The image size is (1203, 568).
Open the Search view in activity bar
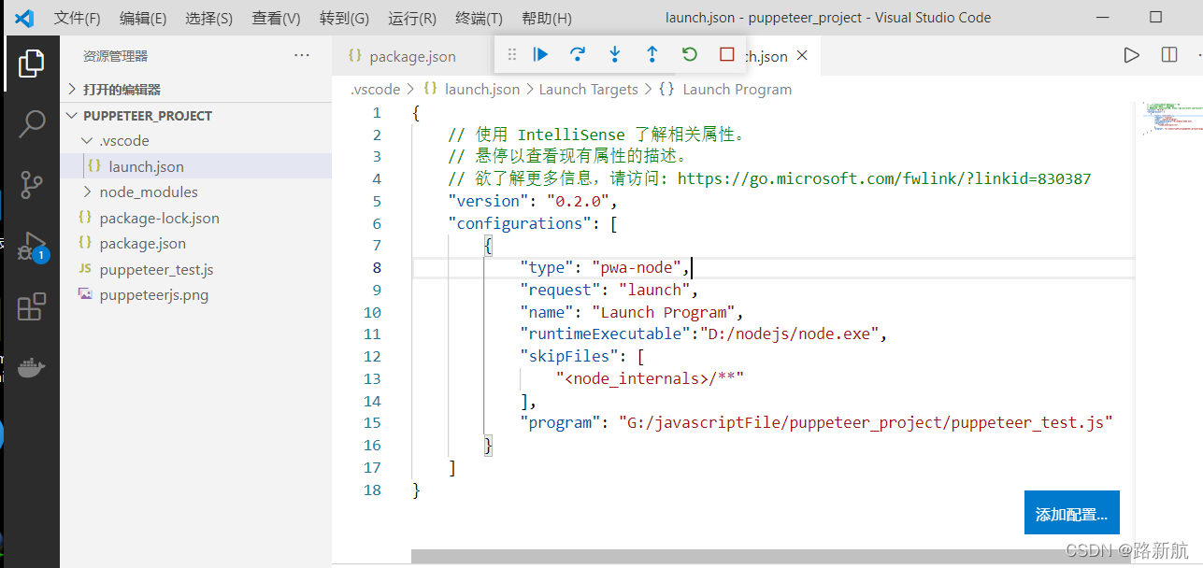coord(32,123)
